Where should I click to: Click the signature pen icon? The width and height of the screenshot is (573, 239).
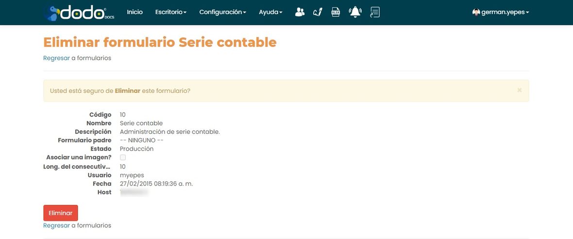pos(318,12)
